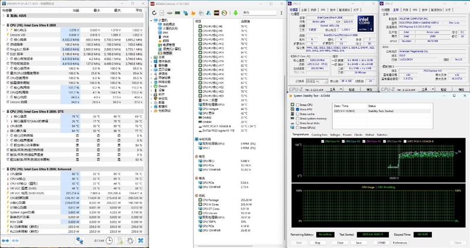
Task: Click the network monitors icon in AIDA64 toolbar
Action: (x=186, y=13)
